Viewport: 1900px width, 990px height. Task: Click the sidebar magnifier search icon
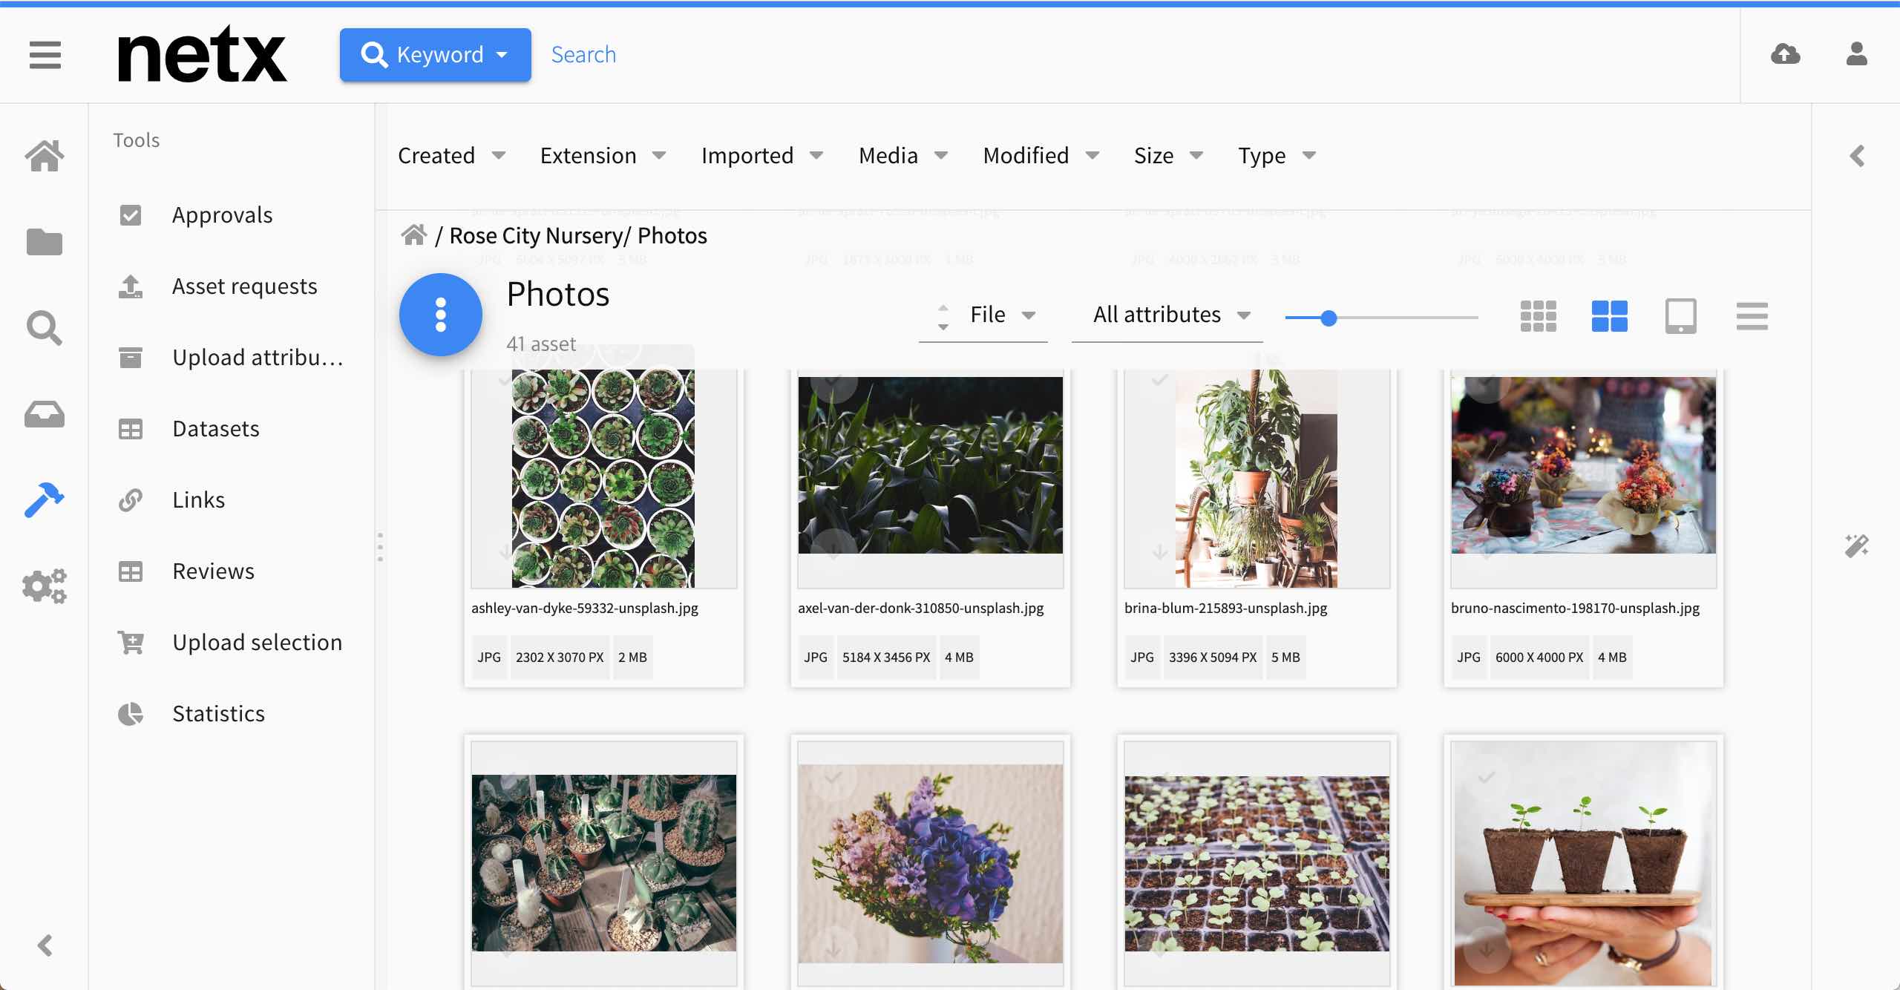point(45,328)
